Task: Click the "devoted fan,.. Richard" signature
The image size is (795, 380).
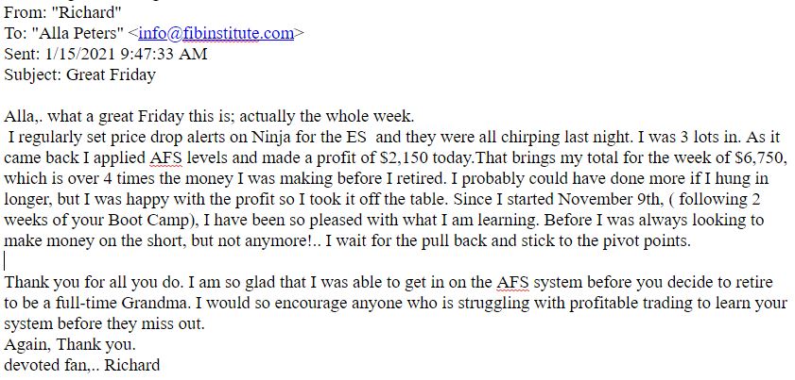Action: pos(82,365)
